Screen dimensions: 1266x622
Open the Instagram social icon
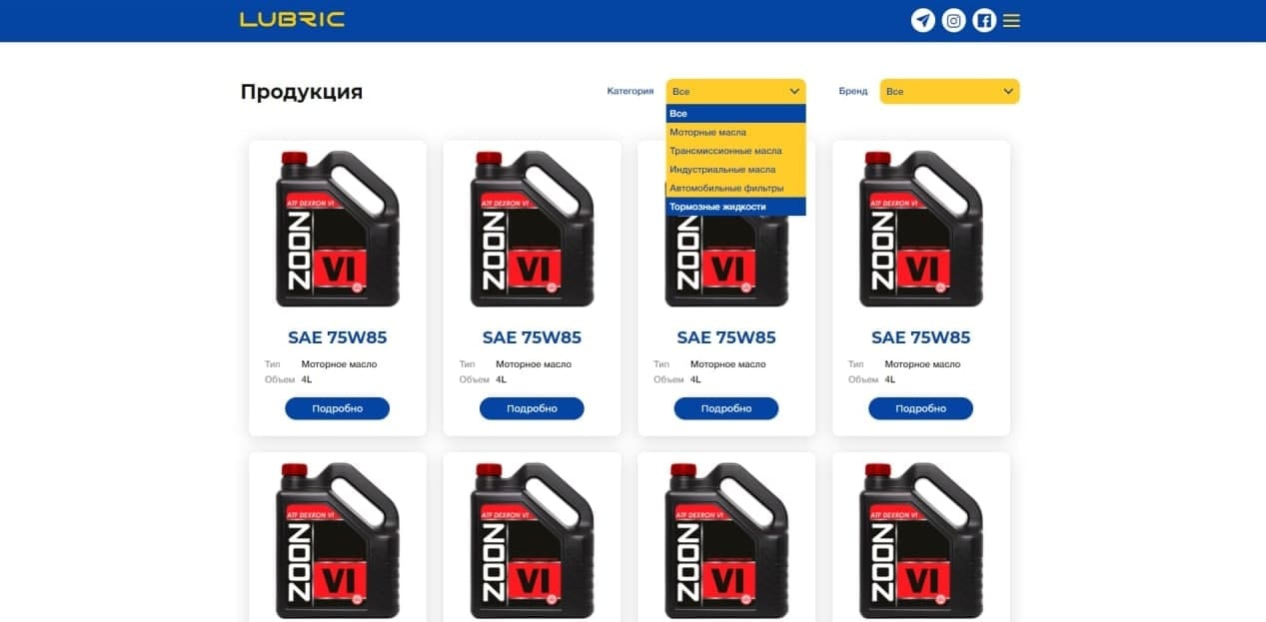click(954, 20)
